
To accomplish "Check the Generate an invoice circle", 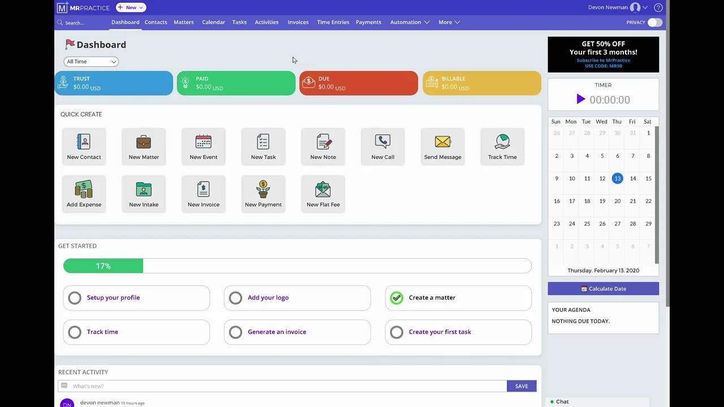I will 235,332.
